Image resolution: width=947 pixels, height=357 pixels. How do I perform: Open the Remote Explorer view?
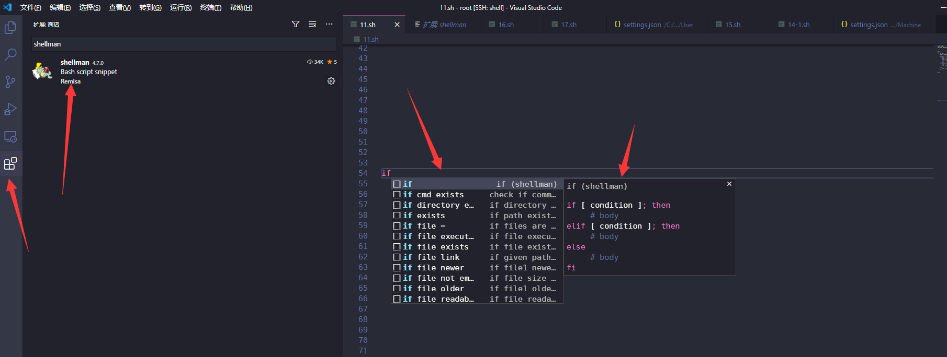[10, 136]
